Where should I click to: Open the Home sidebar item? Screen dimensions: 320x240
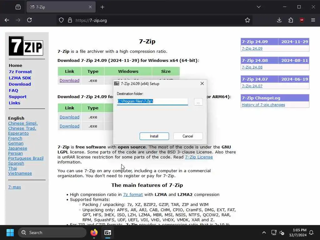pyautogui.click(x=15, y=66)
